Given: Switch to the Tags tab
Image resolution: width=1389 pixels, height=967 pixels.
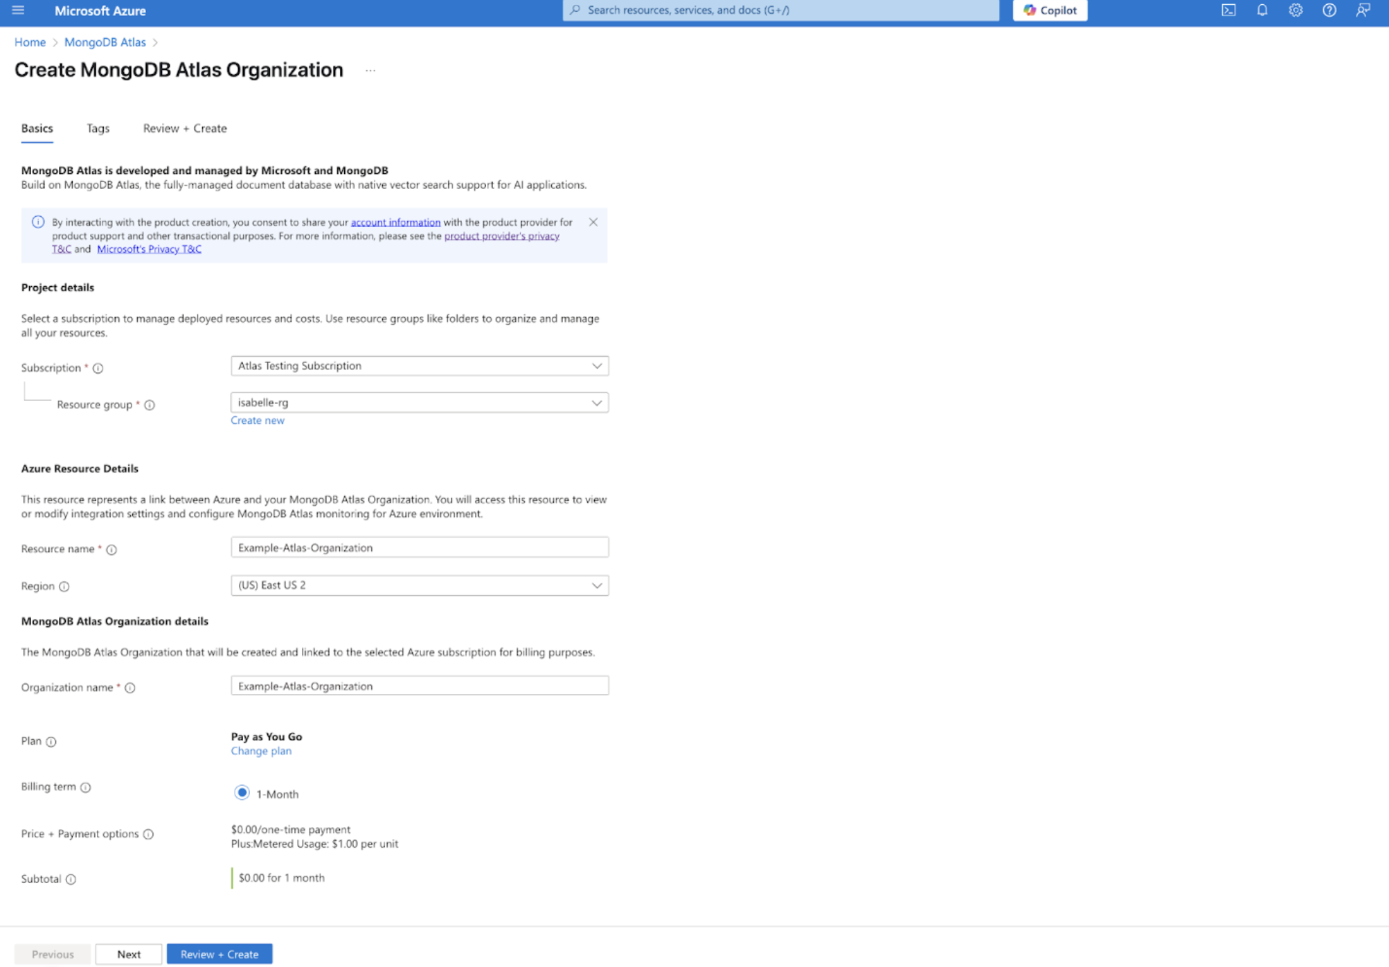Looking at the screenshot, I should point(97,128).
